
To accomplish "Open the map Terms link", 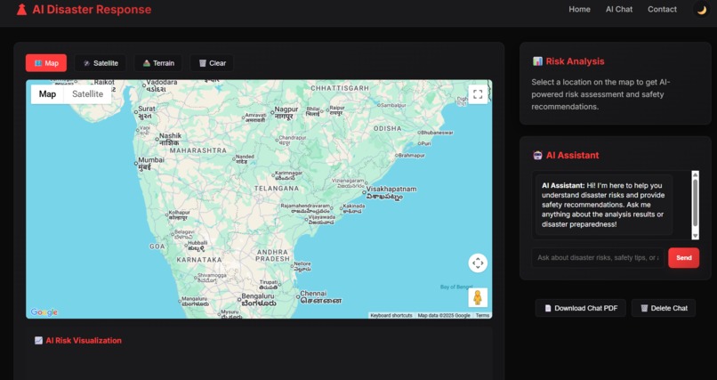I will point(482,315).
